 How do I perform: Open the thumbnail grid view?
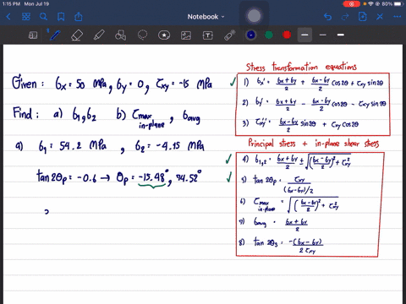coord(26,17)
